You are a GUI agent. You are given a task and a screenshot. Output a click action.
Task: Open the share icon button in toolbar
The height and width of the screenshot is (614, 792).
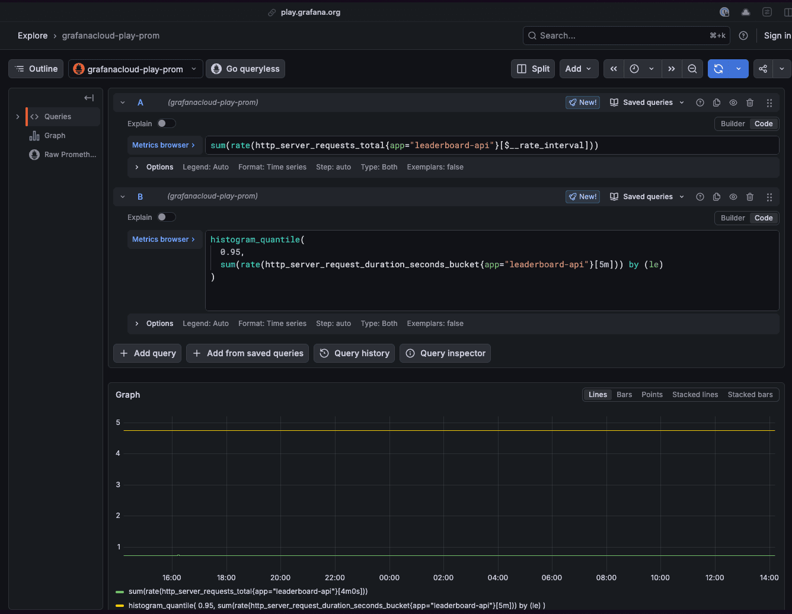(763, 69)
